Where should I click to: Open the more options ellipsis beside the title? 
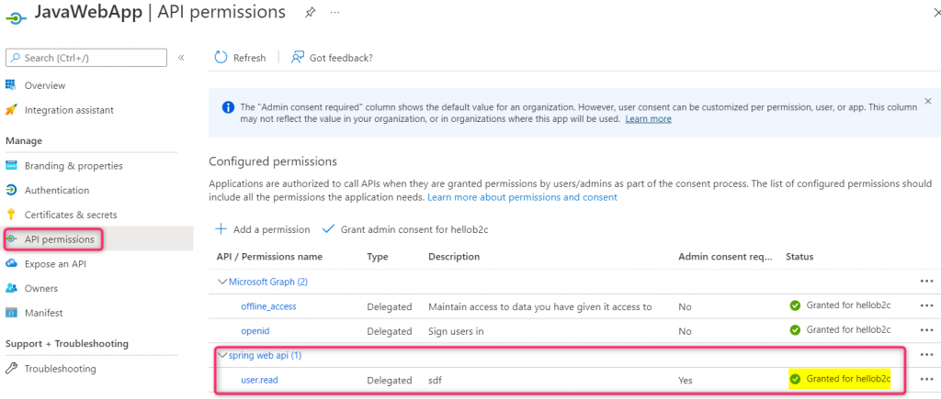(334, 12)
